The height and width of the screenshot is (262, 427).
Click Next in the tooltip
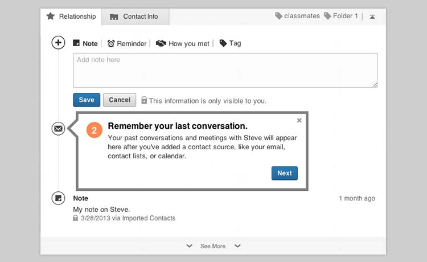point(284,173)
